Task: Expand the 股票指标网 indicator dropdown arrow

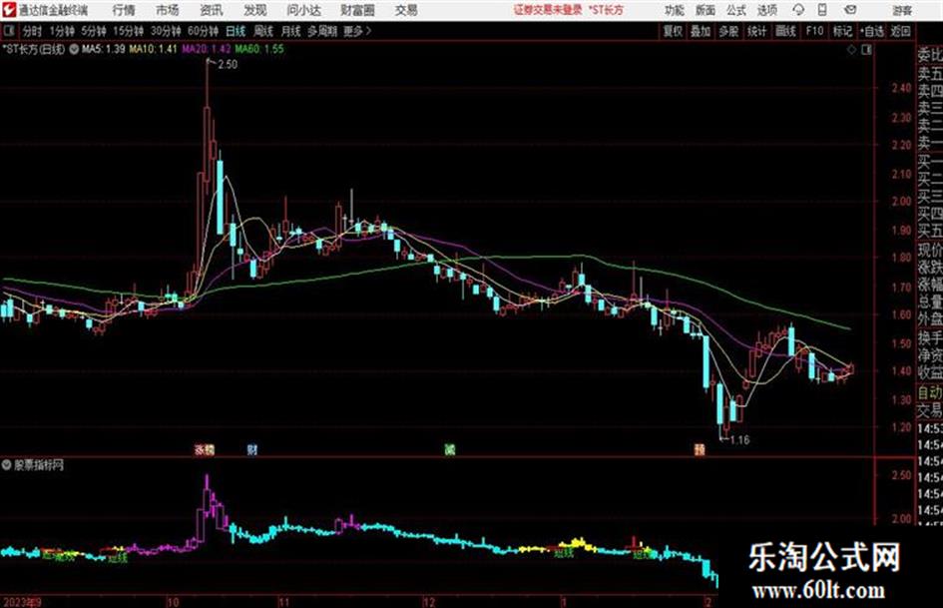Action: click(x=7, y=464)
